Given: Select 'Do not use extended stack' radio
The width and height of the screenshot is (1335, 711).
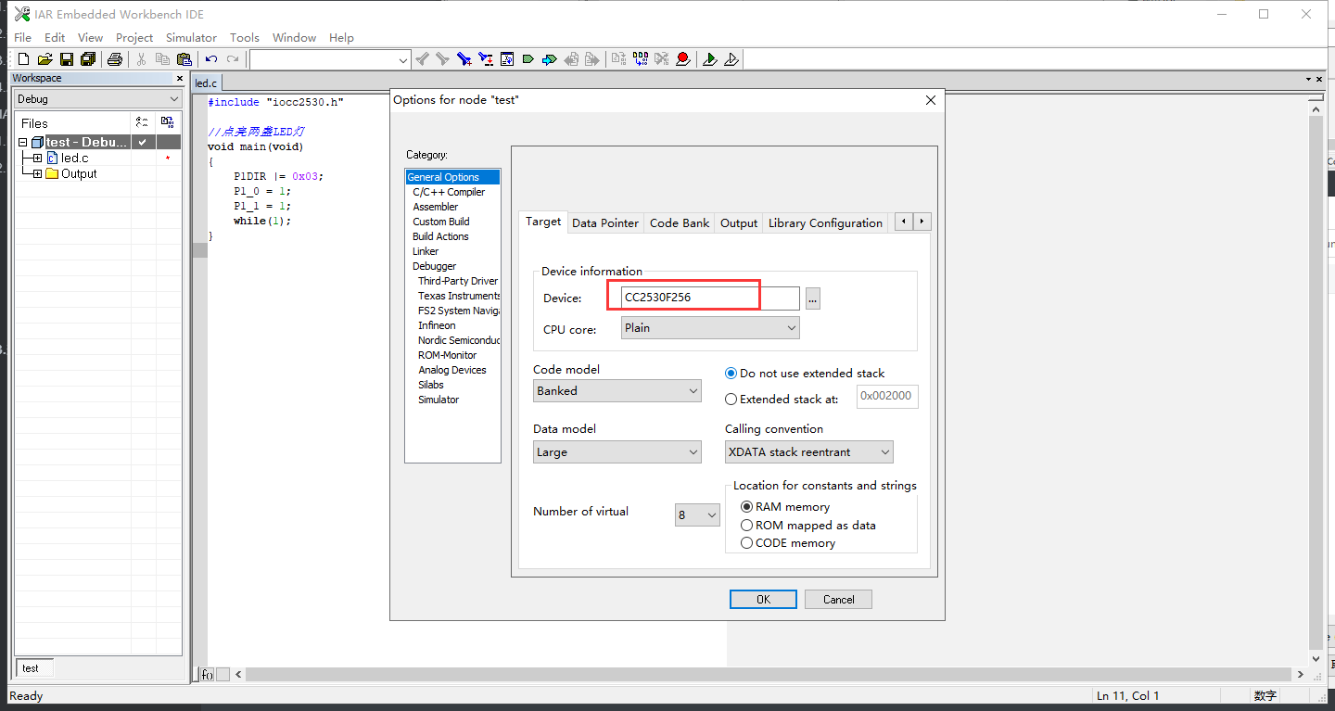Looking at the screenshot, I should coord(731,374).
